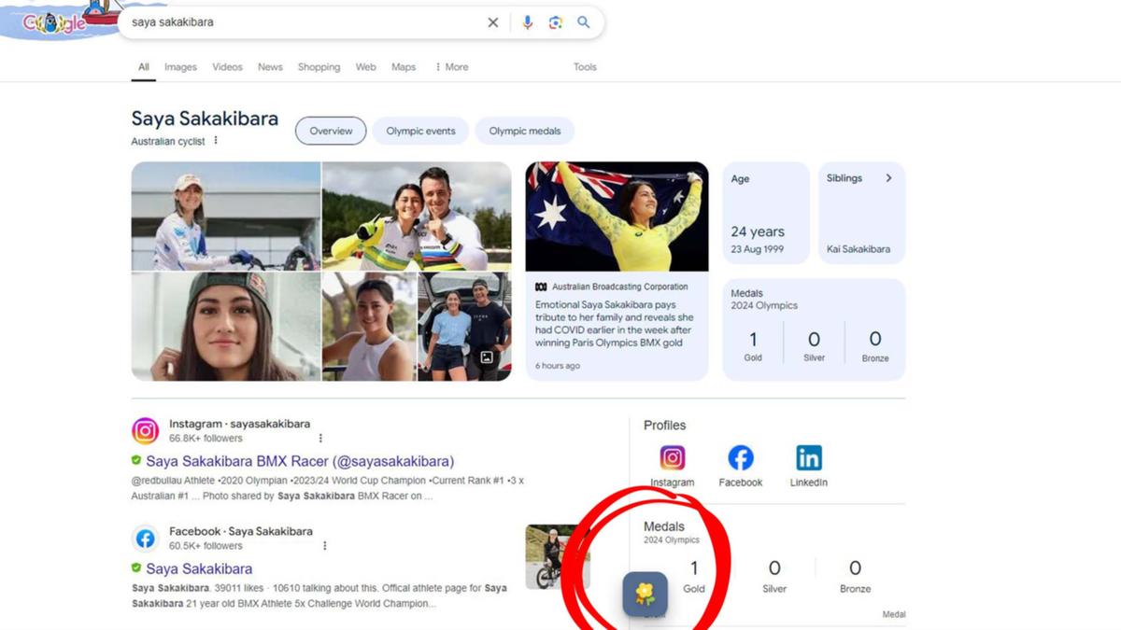Open options menu for the Facebook result
The height and width of the screenshot is (630, 1121).
point(325,546)
